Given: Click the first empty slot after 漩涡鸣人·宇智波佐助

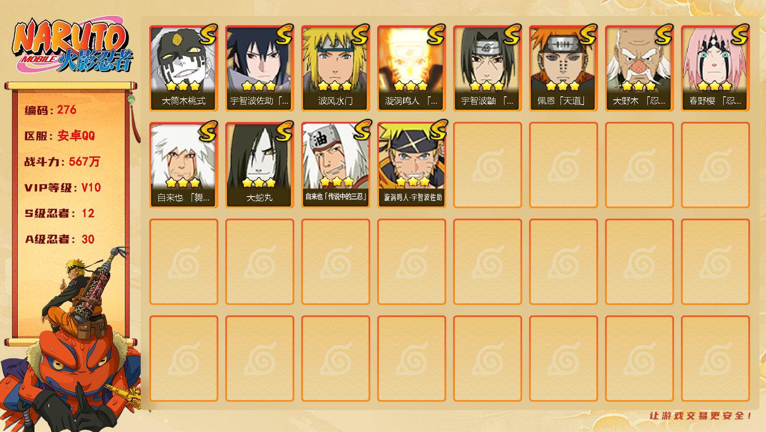Looking at the screenshot, I should coord(487,165).
